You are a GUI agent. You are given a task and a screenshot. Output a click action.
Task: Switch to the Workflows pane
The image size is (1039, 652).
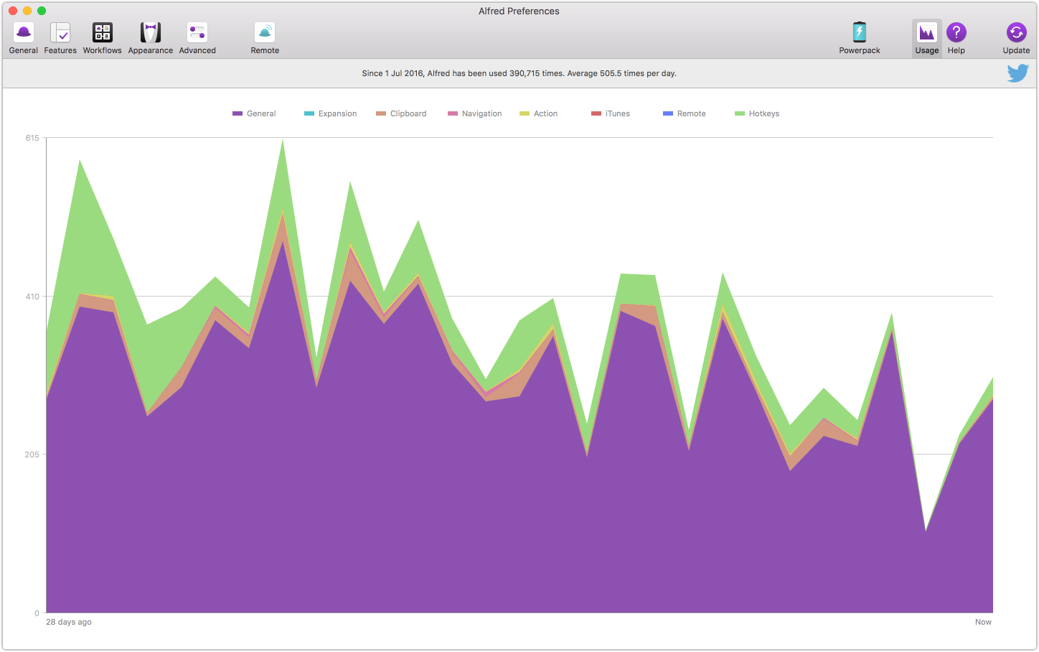pyautogui.click(x=103, y=38)
